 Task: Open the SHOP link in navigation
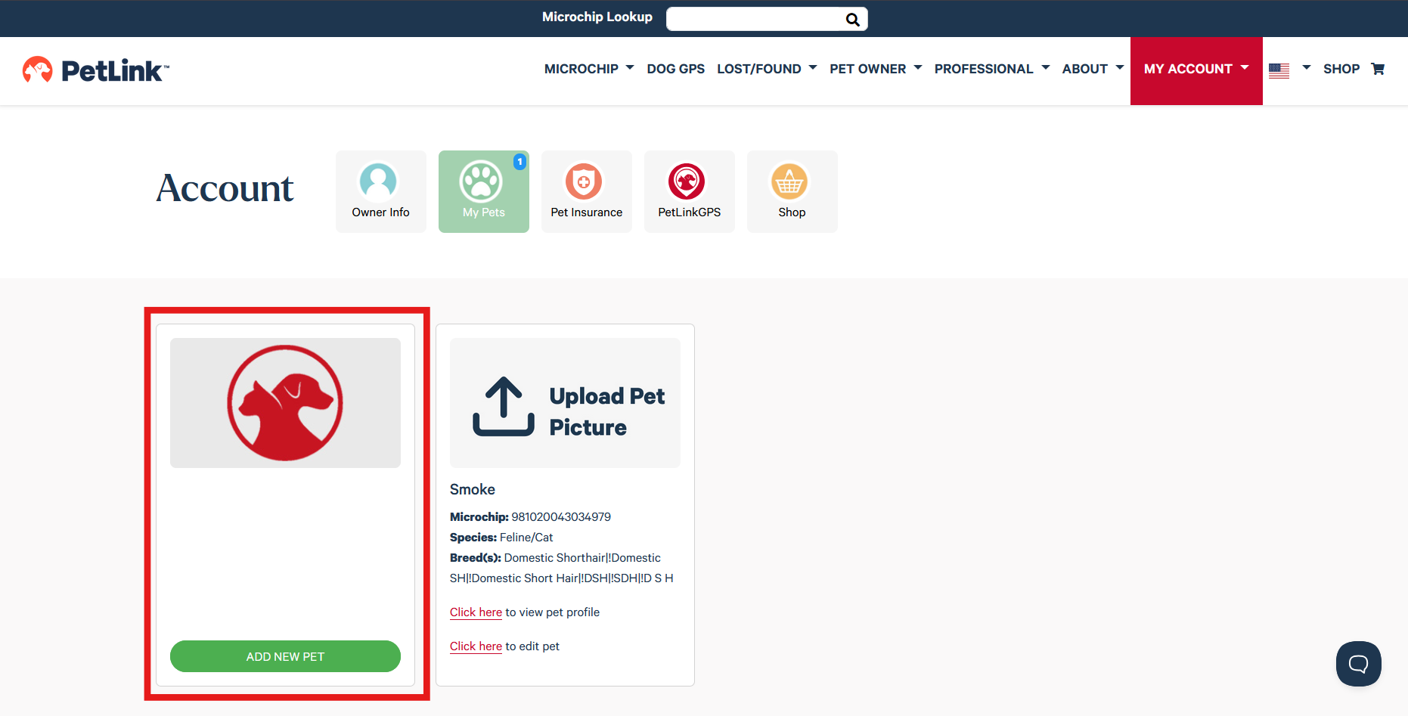coord(1341,69)
